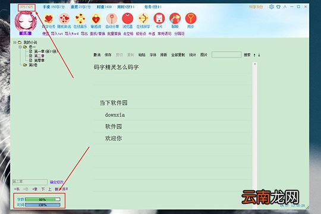Click 导出 menu item
321x214 pixels.
click(84, 33)
